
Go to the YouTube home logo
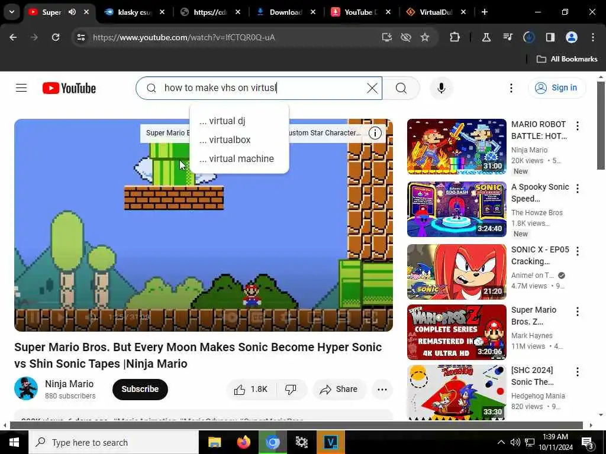pyautogui.click(x=69, y=89)
